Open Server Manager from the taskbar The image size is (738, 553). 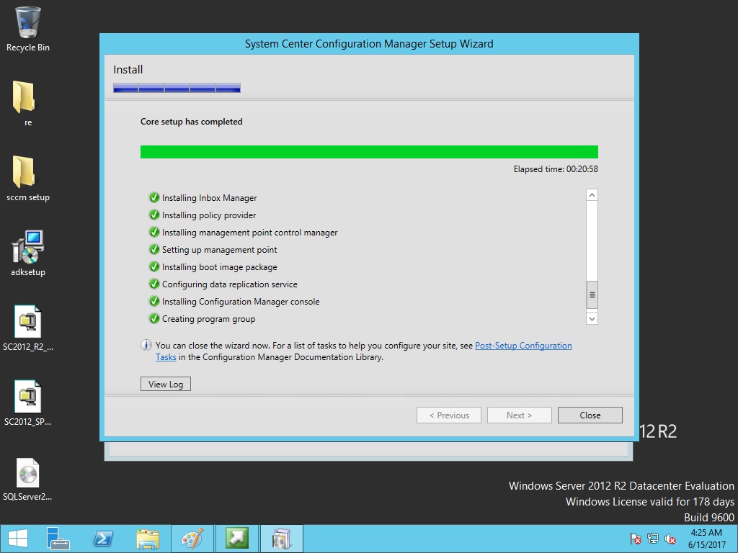pos(58,539)
